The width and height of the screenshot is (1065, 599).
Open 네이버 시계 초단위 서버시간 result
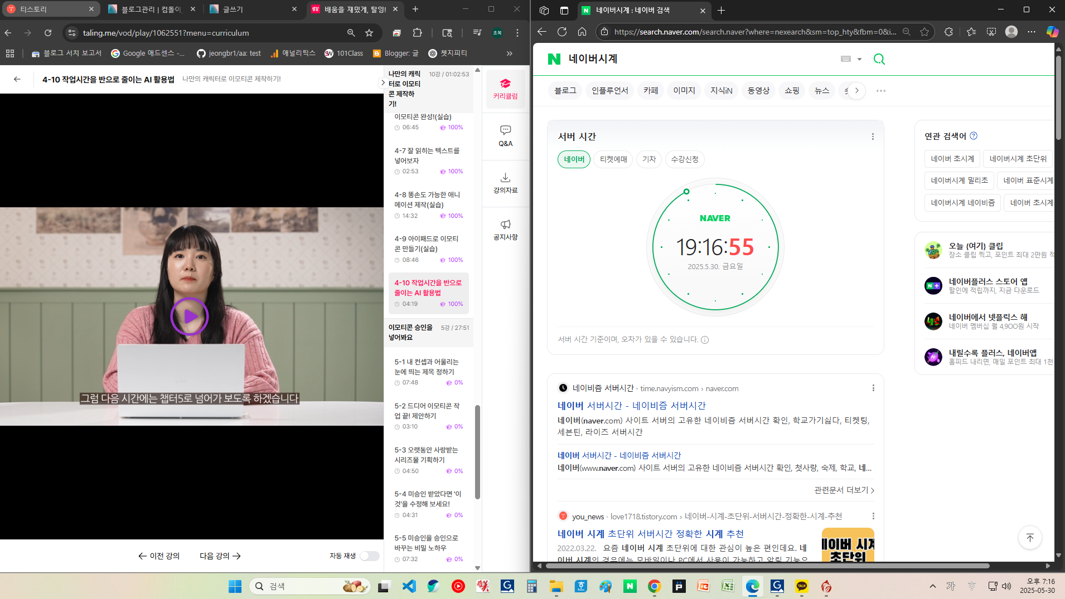pos(650,534)
